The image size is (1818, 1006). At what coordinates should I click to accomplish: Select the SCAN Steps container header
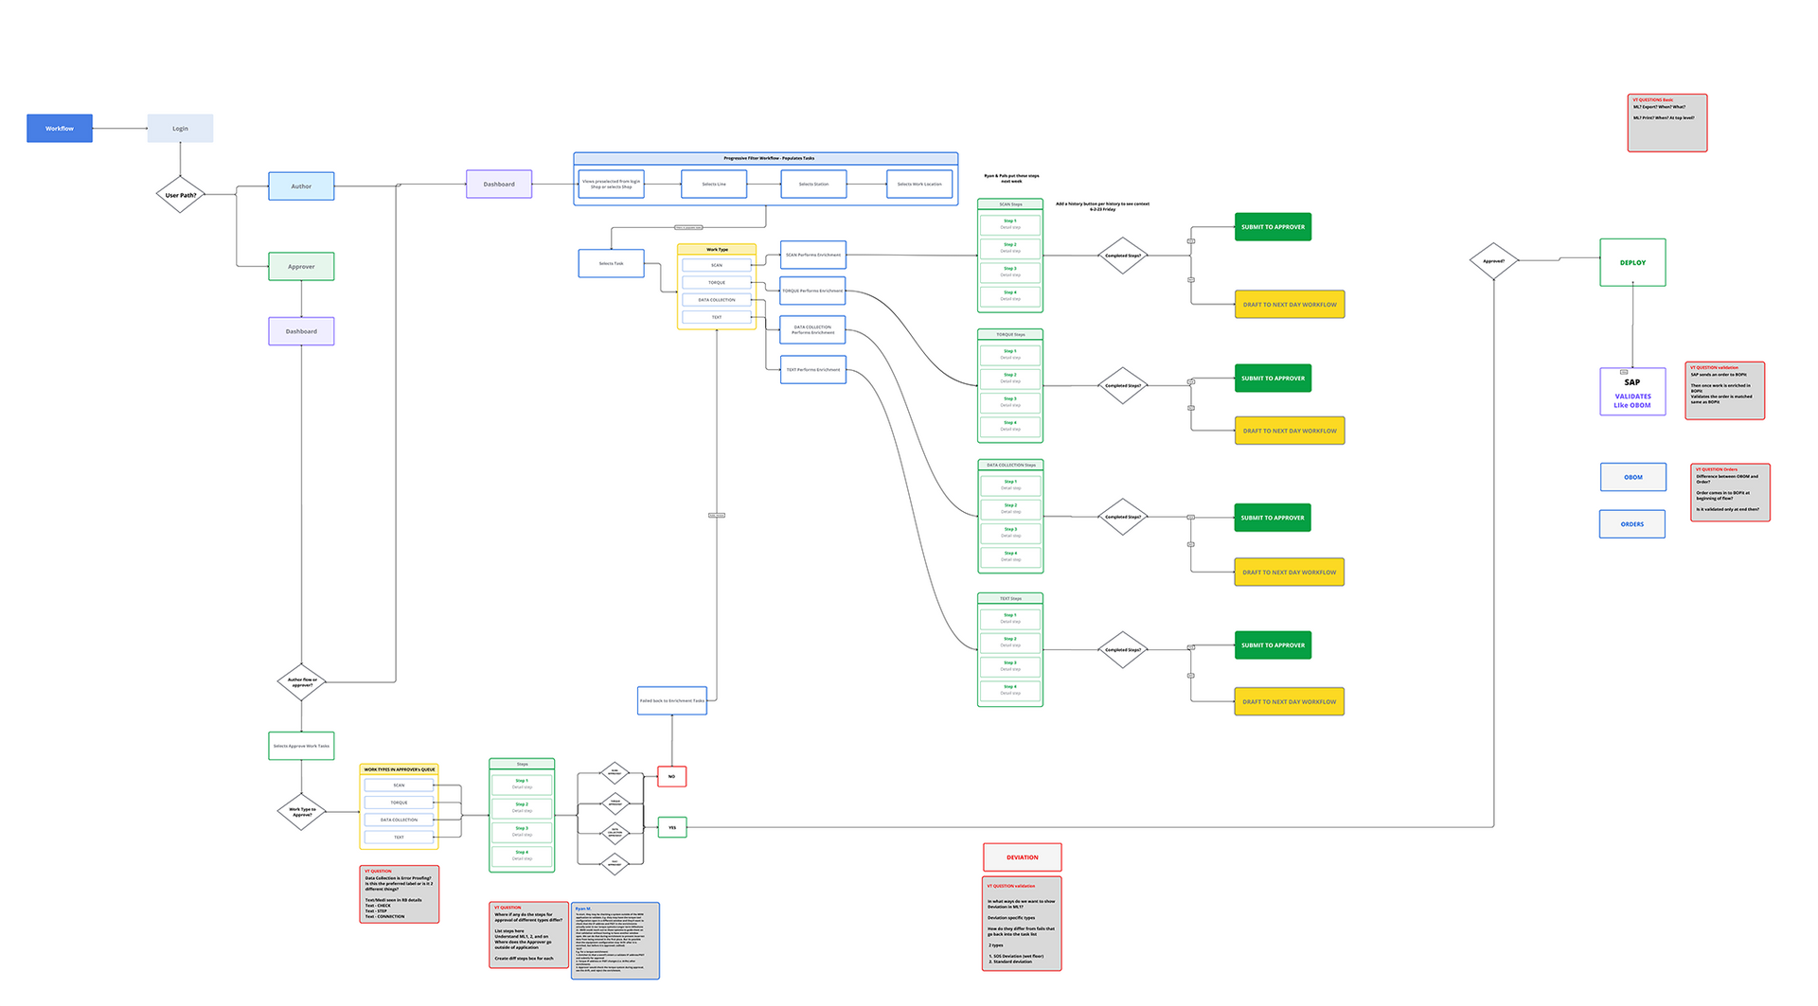point(1010,204)
